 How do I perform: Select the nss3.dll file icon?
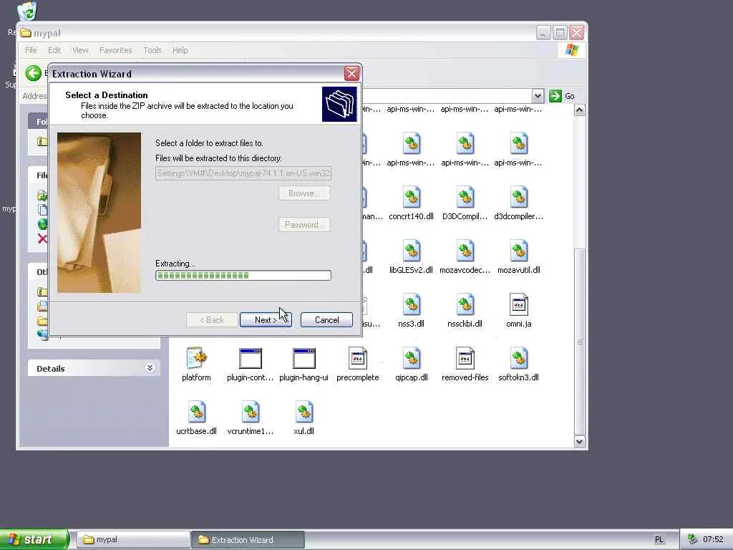(x=412, y=305)
